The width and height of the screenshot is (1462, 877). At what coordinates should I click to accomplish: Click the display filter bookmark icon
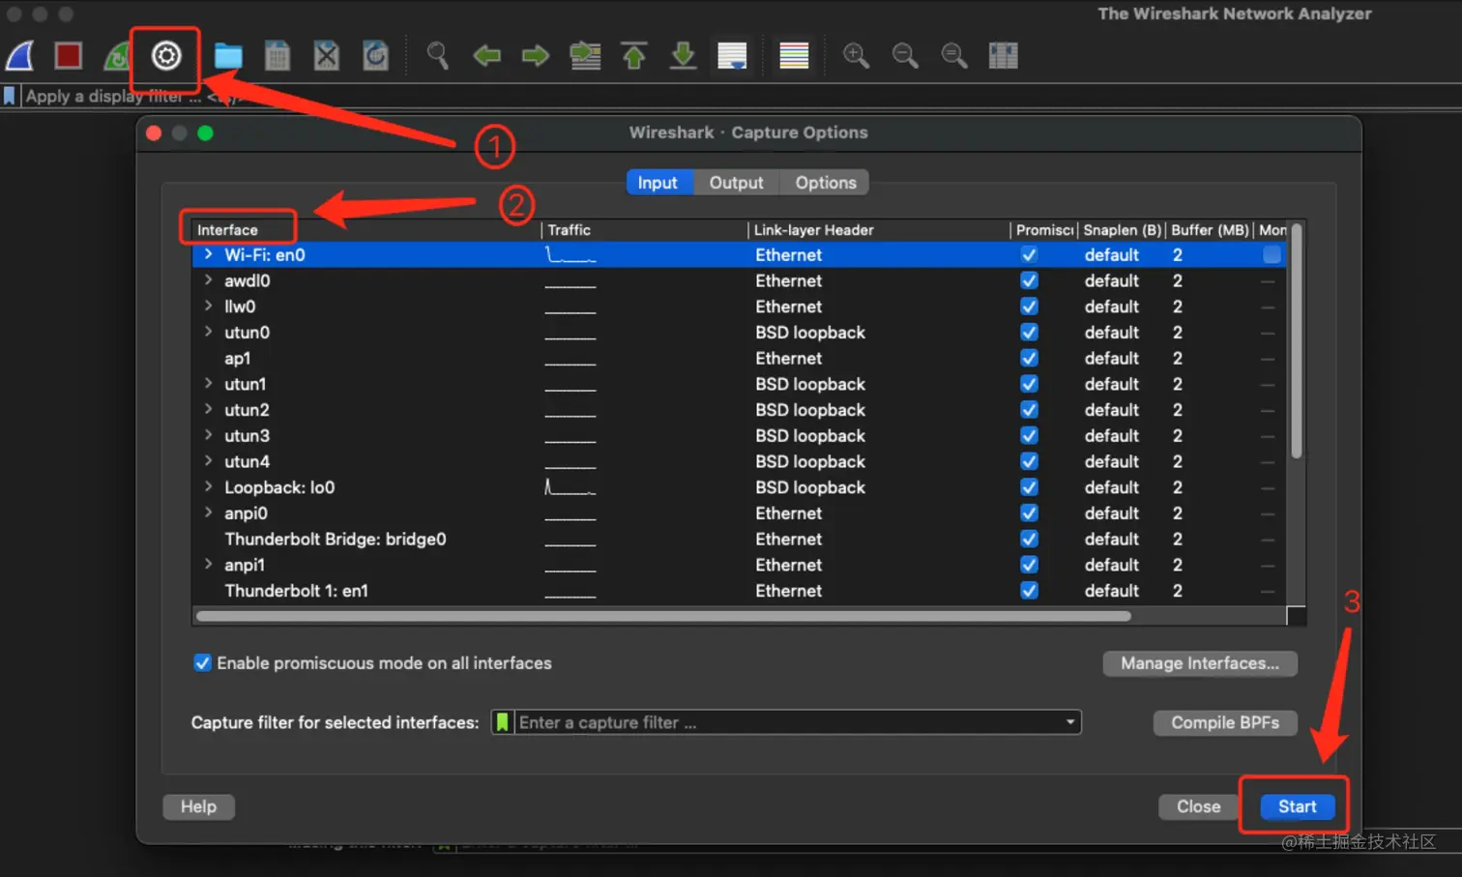coord(10,96)
